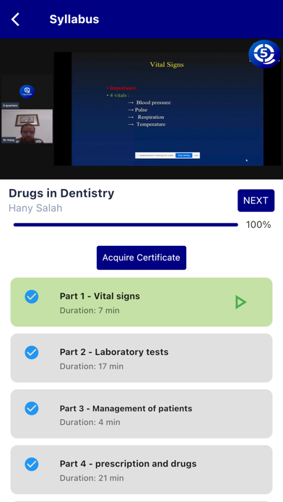Open the Part 2 - Laboratory tests lesson
This screenshot has width=283, height=502.
point(141,358)
